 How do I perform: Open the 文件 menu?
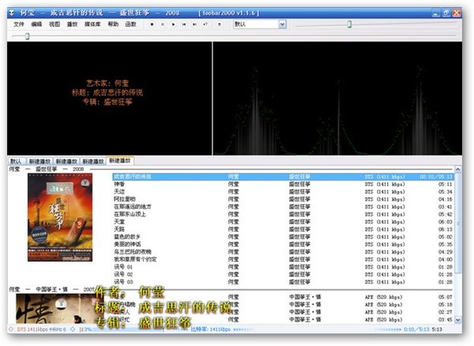coord(19,24)
